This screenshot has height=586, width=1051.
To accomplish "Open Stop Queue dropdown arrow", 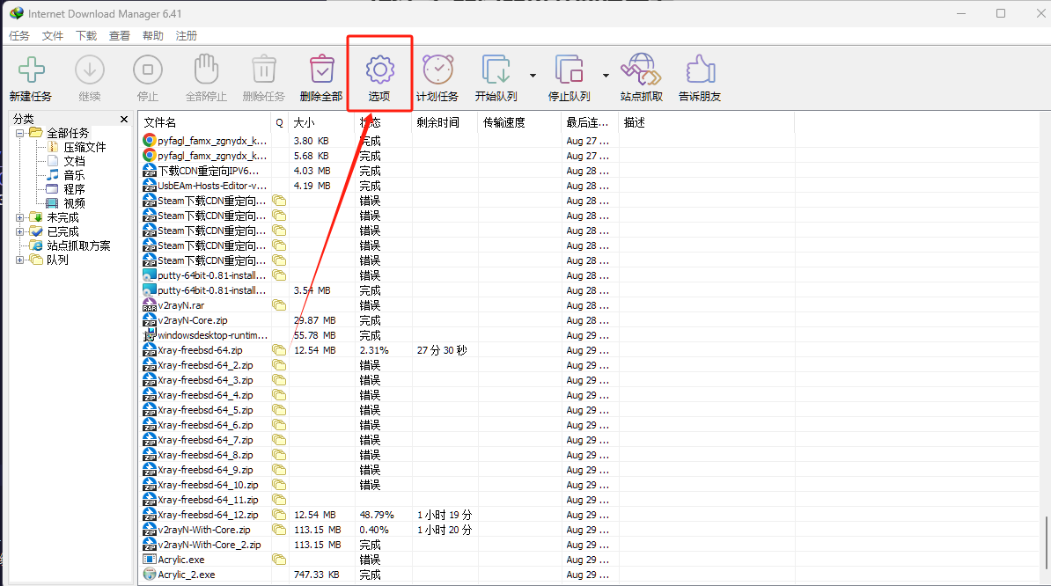I will [x=606, y=76].
